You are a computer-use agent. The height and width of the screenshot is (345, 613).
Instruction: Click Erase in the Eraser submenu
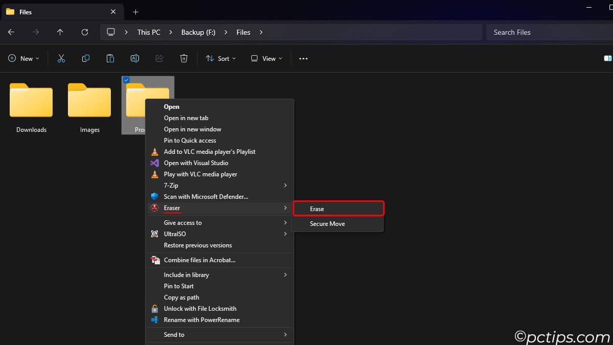point(317,209)
